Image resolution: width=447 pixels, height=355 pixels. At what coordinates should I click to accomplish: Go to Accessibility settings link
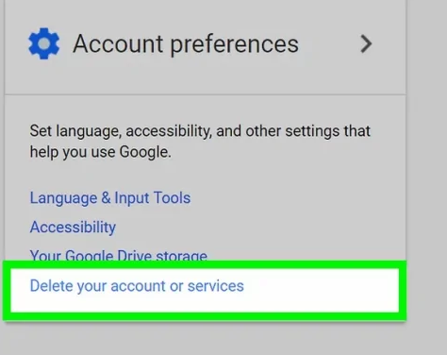tap(73, 227)
